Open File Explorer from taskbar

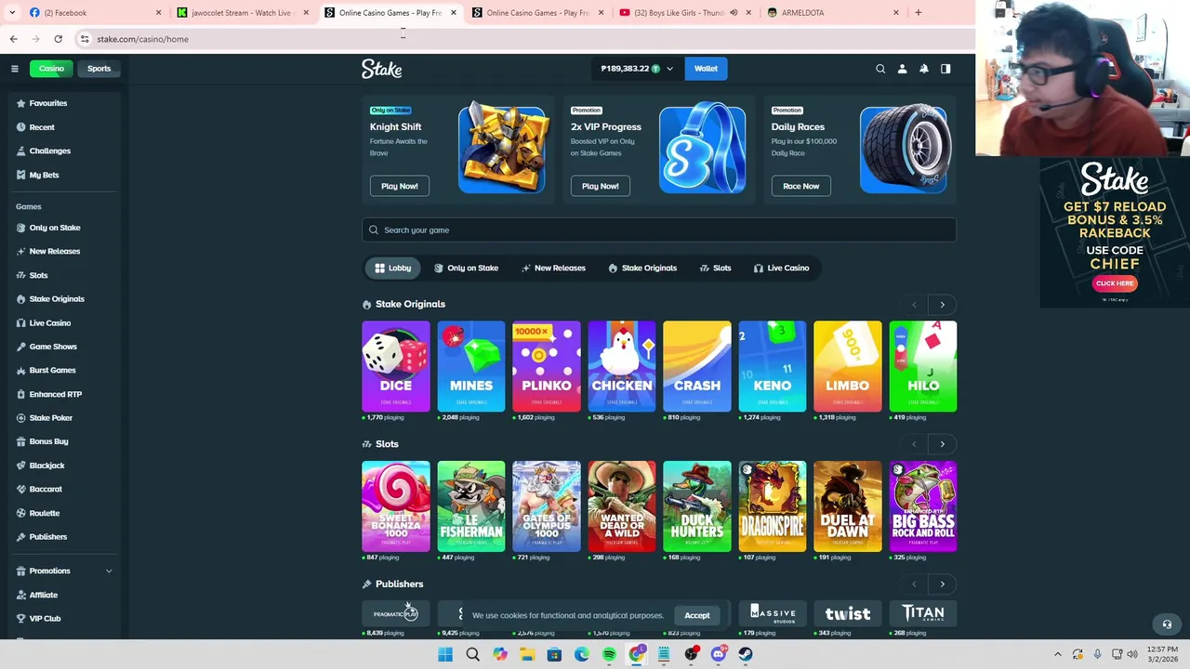[527, 654]
